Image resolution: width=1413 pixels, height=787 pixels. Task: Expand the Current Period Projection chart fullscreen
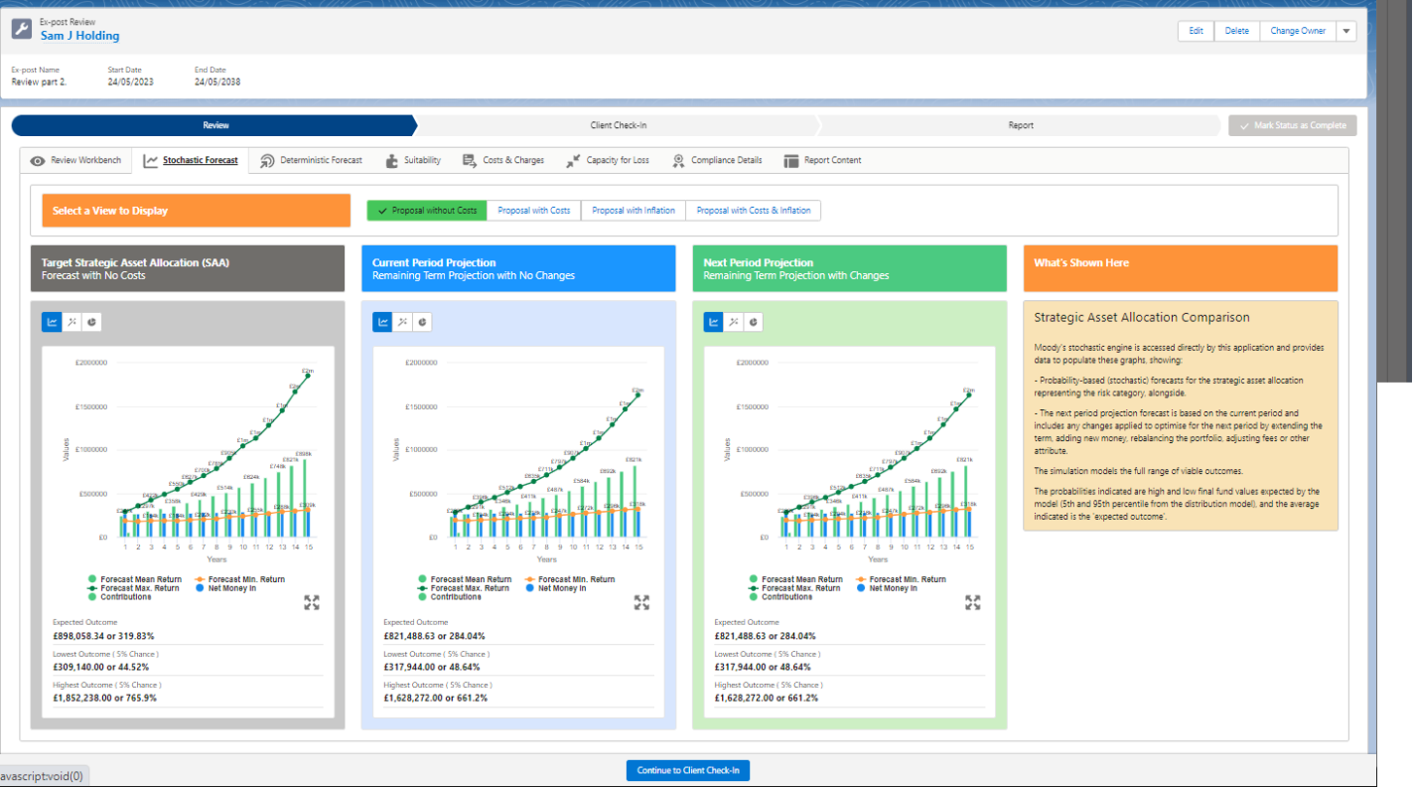point(641,602)
